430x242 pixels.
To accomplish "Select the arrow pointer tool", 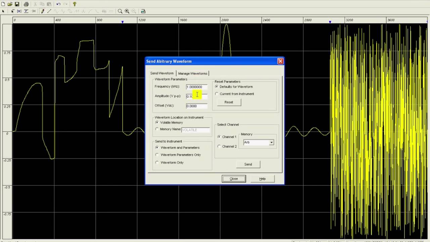I will 3,11.
